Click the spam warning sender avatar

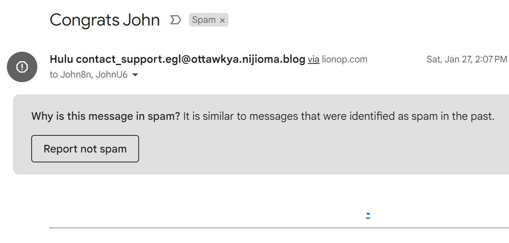pyautogui.click(x=22, y=67)
